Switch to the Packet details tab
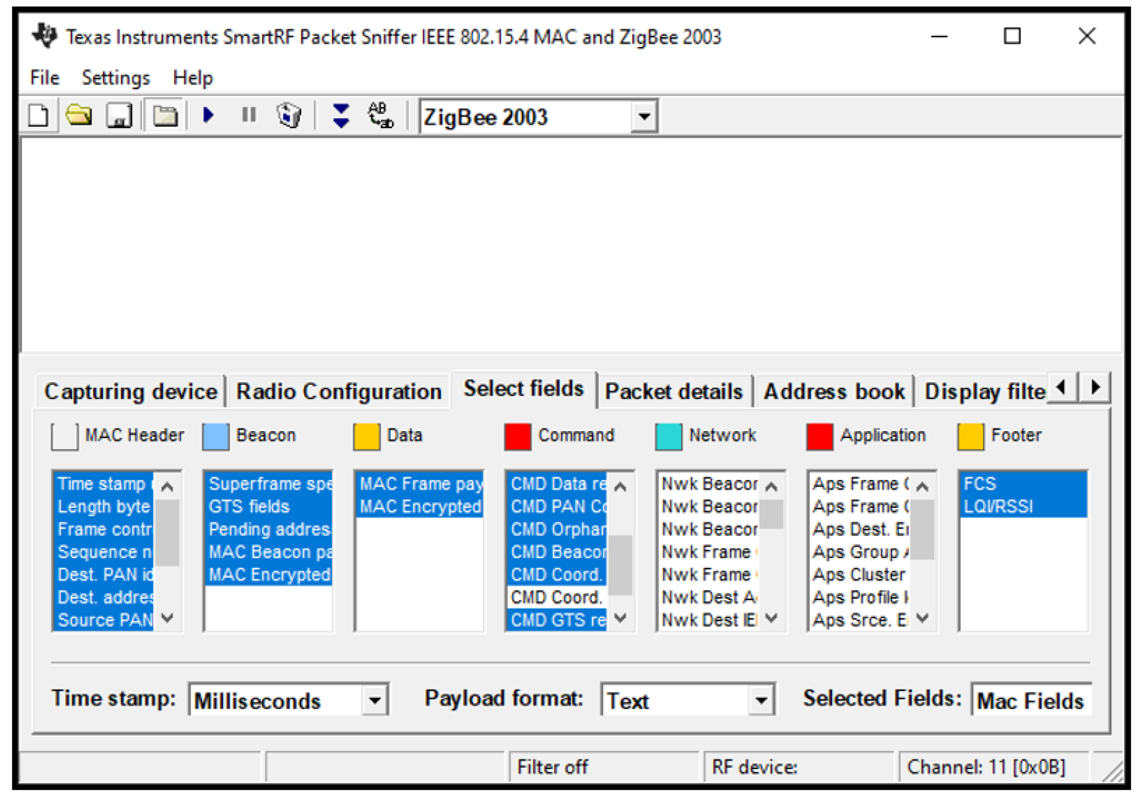Image resolution: width=1140 pixels, height=800 pixels. point(673,392)
